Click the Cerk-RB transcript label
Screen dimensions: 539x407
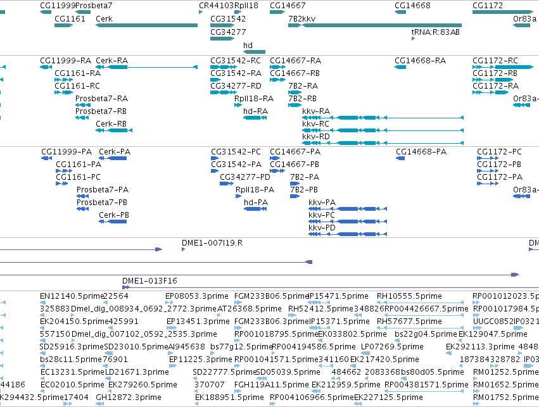coord(111,123)
